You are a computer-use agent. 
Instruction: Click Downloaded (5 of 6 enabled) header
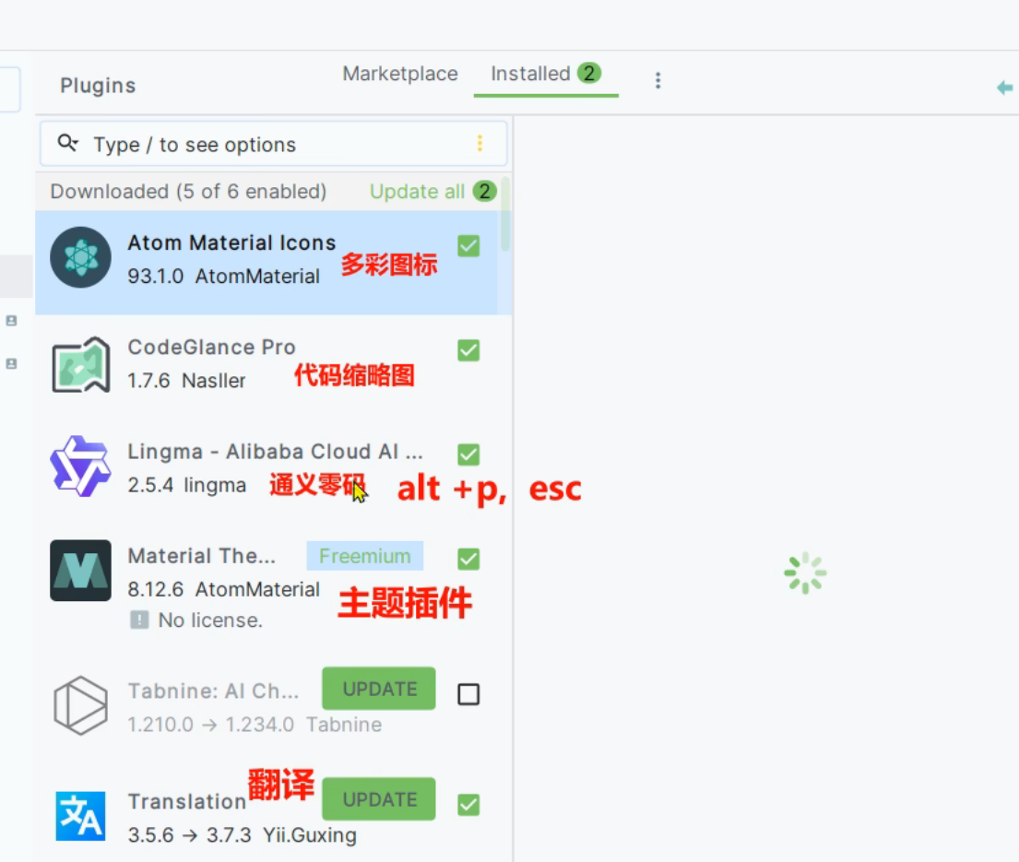tap(188, 192)
